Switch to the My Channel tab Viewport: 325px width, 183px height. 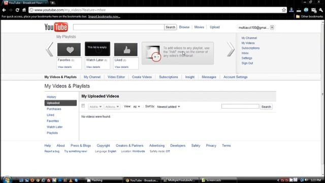coord(92,77)
